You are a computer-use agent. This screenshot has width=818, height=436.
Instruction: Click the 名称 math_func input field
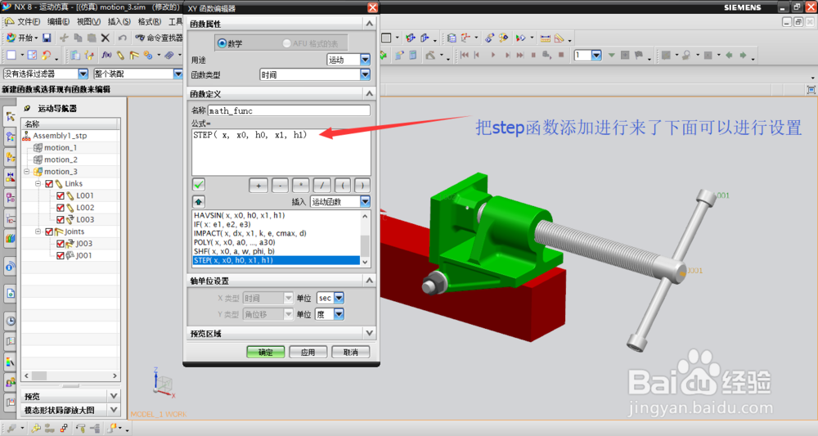(x=289, y=110)
